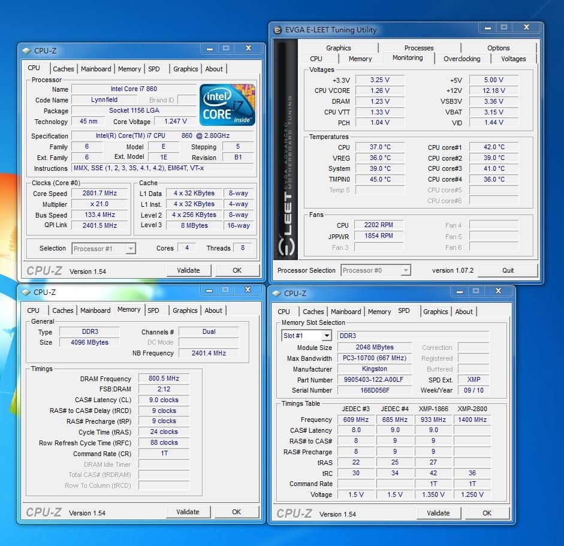
Task: Click the XMP-2800 column header
Action: tap(472, 409)
